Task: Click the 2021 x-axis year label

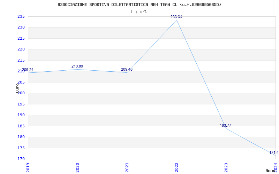Action: 127,167
